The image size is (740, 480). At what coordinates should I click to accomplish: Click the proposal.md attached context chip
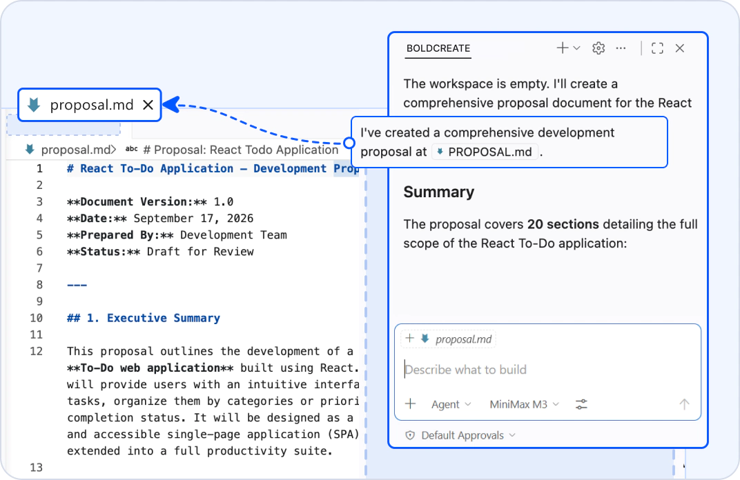448,339
